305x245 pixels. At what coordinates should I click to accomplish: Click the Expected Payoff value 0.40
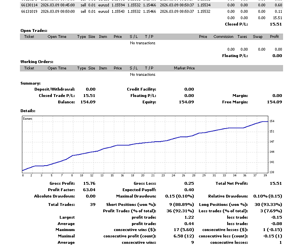point(189,190)
